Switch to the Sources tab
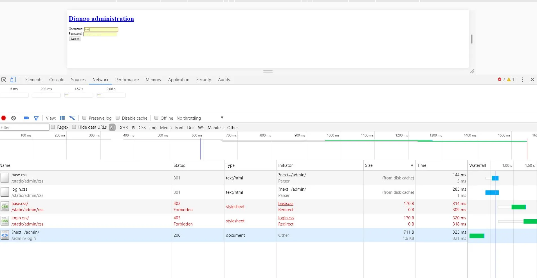The height and width of the screenshot is (278, 537). (78, 80)
